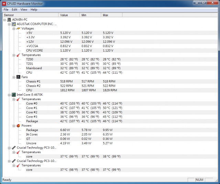
Task: Select the Chassis #1 fan row
Action: 122,82
